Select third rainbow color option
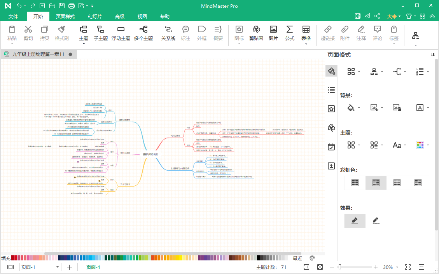The image size is (439, 274). pos(397,183)
